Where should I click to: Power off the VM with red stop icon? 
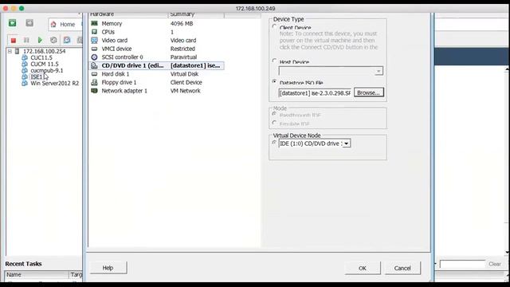[x=14, y=41]
